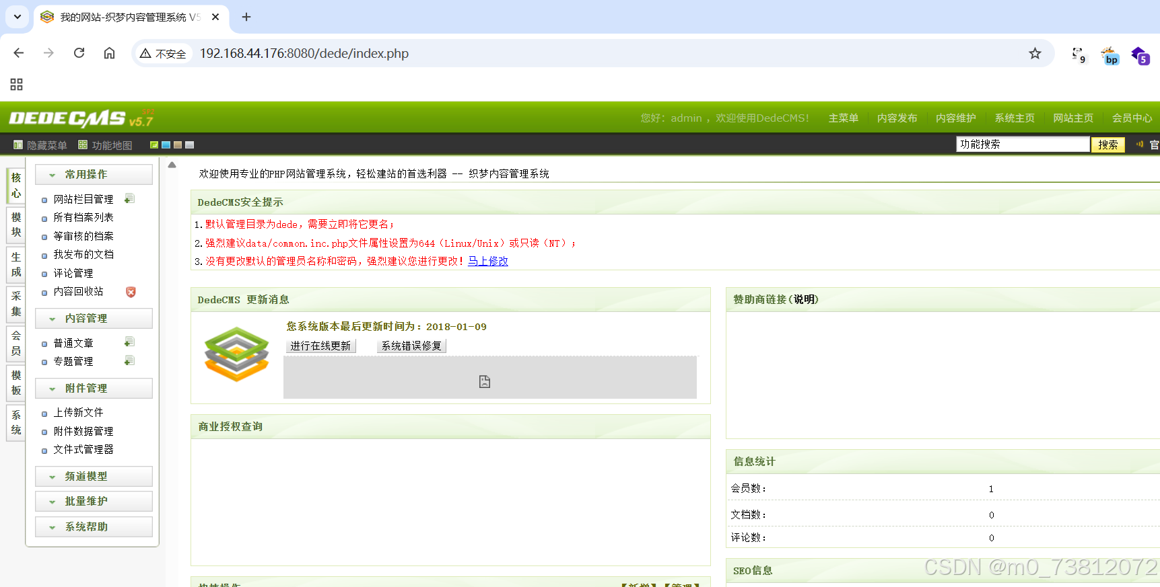Click the address bar URL
Screen dimensions: 1160x587
pyautogui.click(x=304, y=53)
